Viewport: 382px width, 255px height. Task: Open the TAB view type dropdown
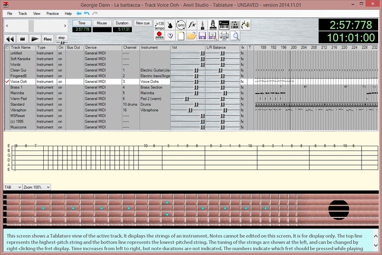tap(12, 187)
